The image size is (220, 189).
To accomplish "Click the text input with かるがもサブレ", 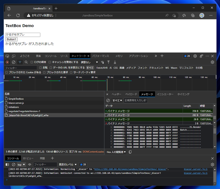I will 23,35.
